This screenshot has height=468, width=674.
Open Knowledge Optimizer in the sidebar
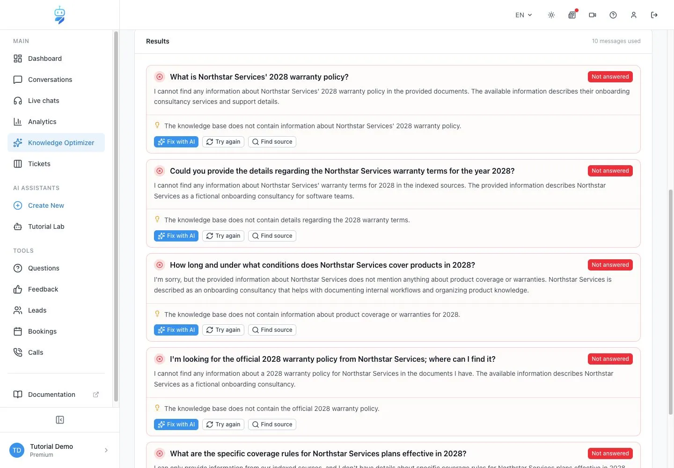click(56, 143)
